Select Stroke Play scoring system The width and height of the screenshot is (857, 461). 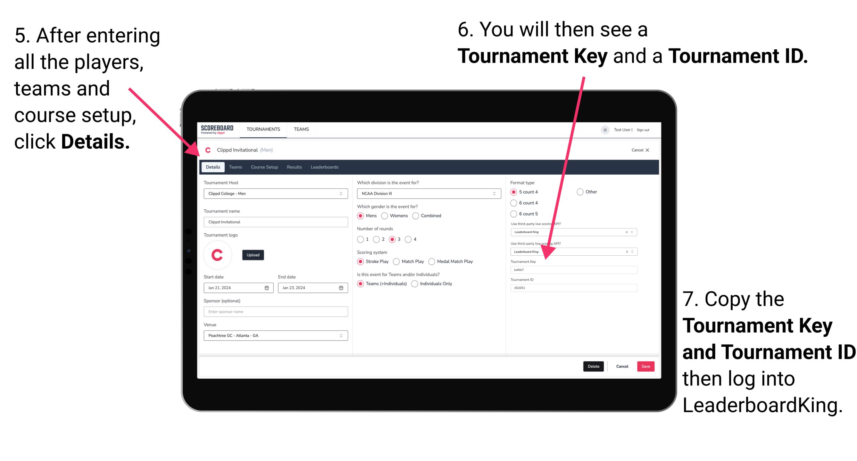click(362, 261)
